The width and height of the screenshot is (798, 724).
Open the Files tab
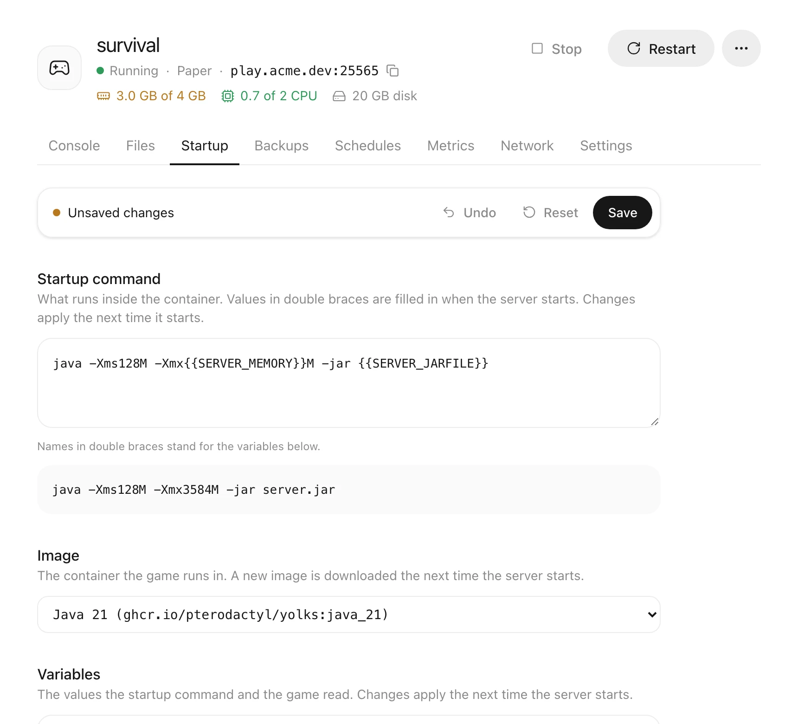141,146
